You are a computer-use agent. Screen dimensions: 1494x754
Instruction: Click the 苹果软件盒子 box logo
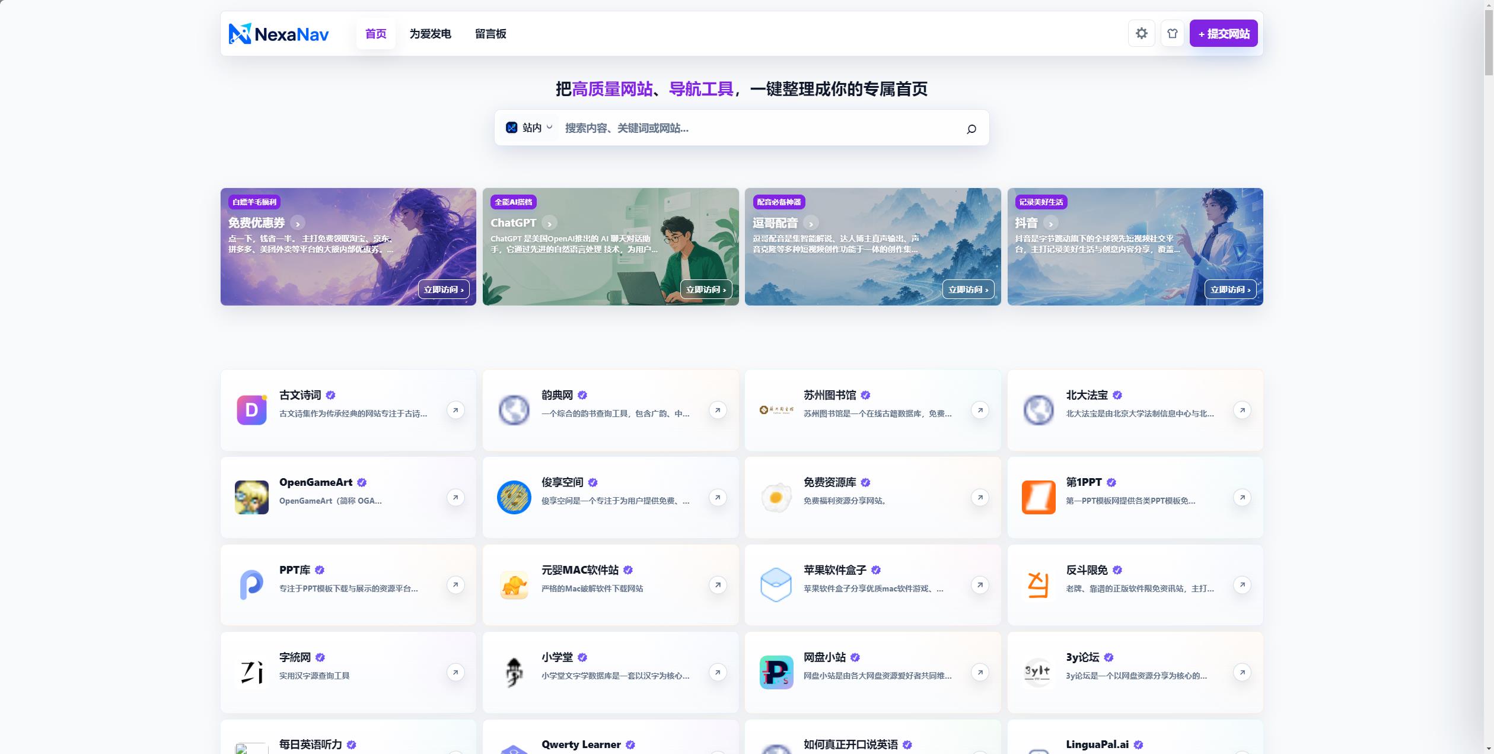776,585
